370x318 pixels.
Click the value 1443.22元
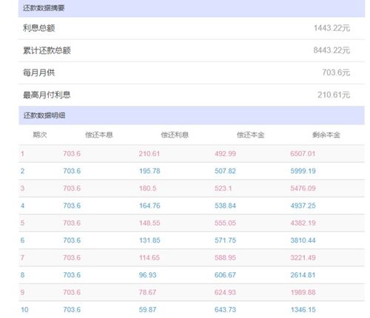click(332, 28)
